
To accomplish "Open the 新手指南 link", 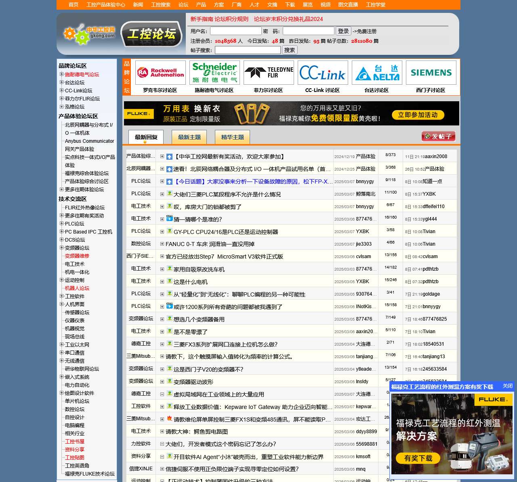I will click(202, 19).
